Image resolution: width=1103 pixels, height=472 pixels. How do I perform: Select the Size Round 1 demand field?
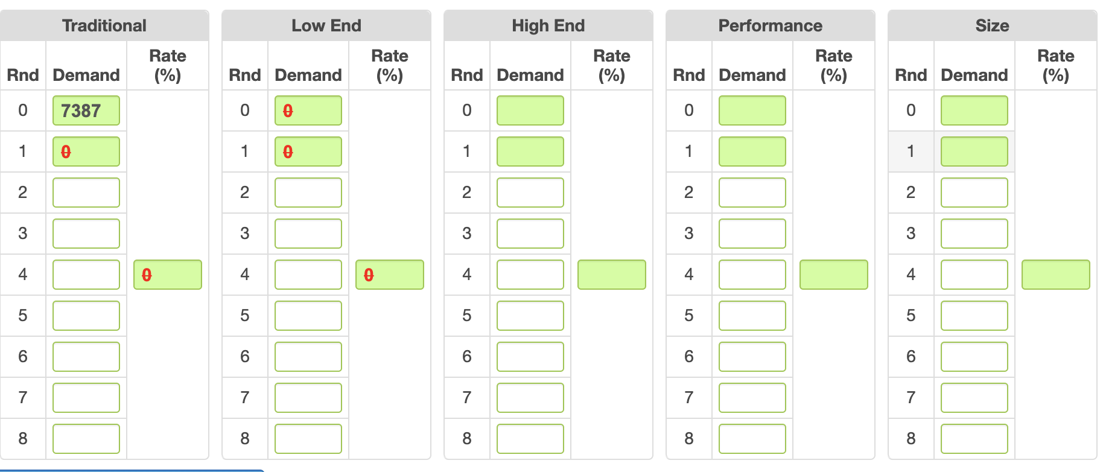pyautogui.click(x=974, y=151)
